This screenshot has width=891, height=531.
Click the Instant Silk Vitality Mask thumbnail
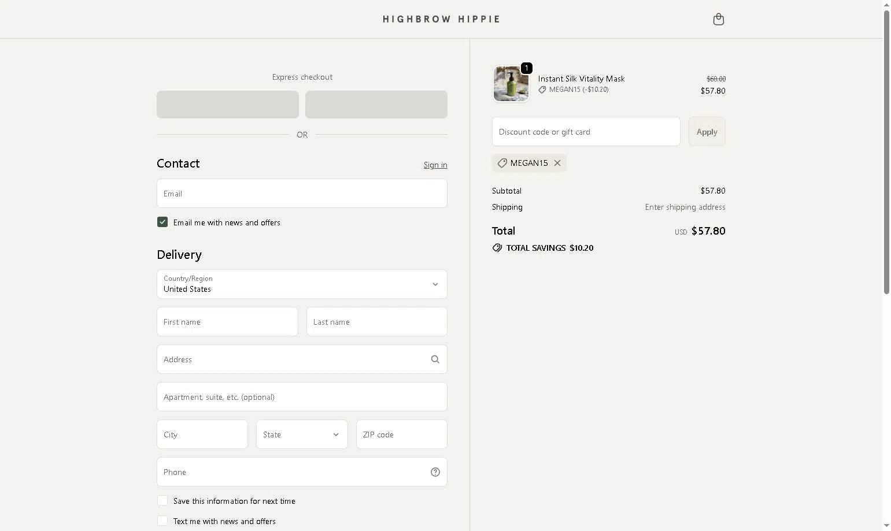[511, 84]
